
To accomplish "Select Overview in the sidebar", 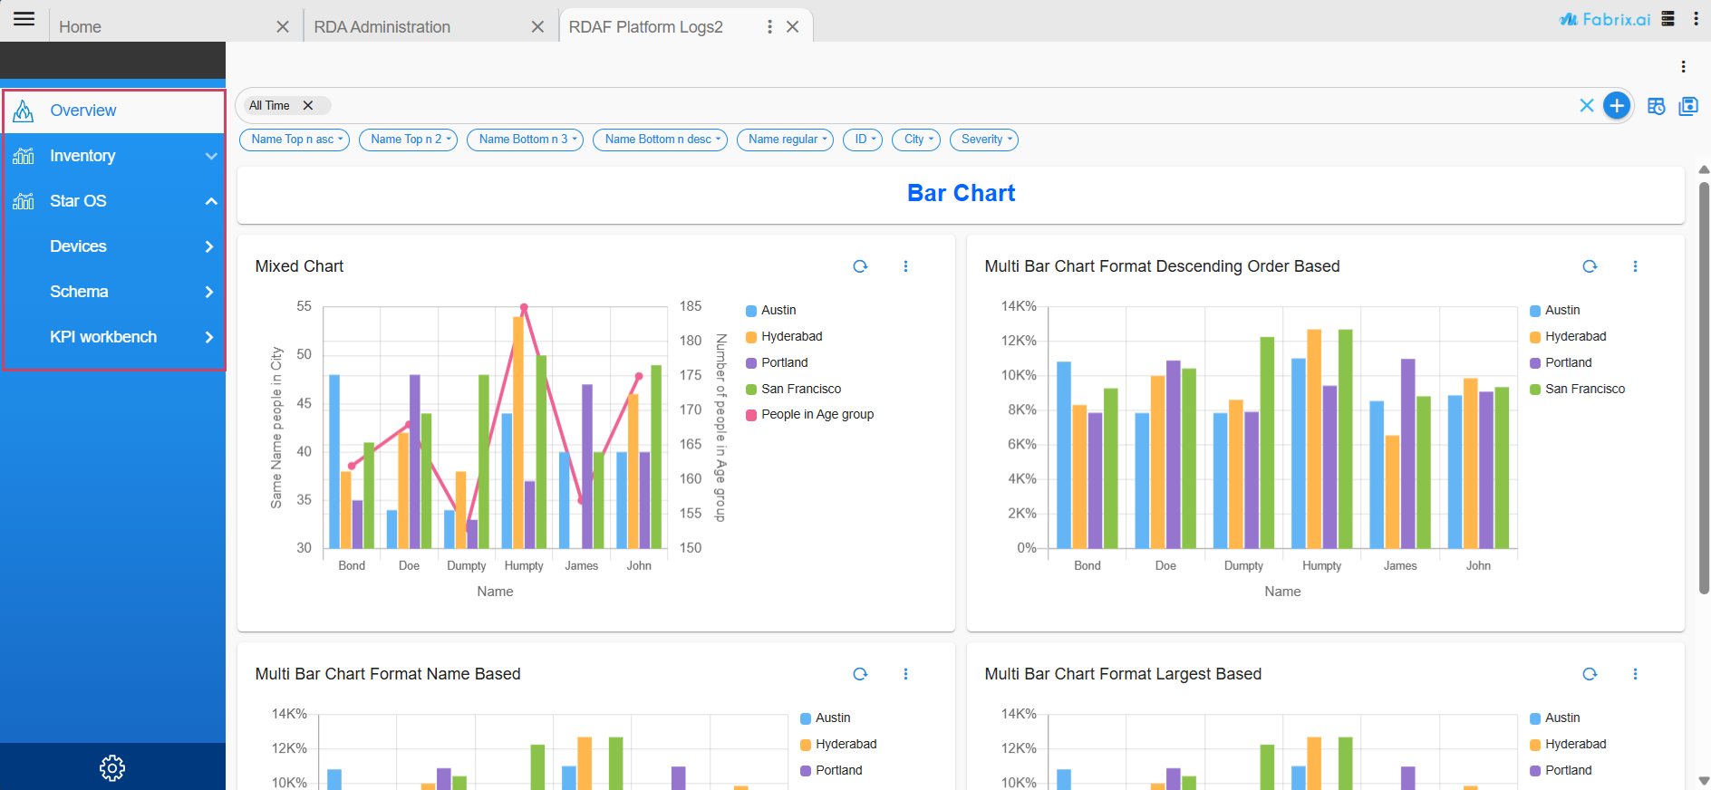I will [83, 111].
